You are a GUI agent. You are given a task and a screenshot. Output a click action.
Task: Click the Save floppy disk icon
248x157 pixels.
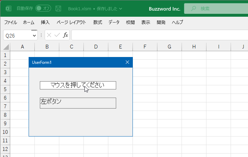(x=58, y=9)
